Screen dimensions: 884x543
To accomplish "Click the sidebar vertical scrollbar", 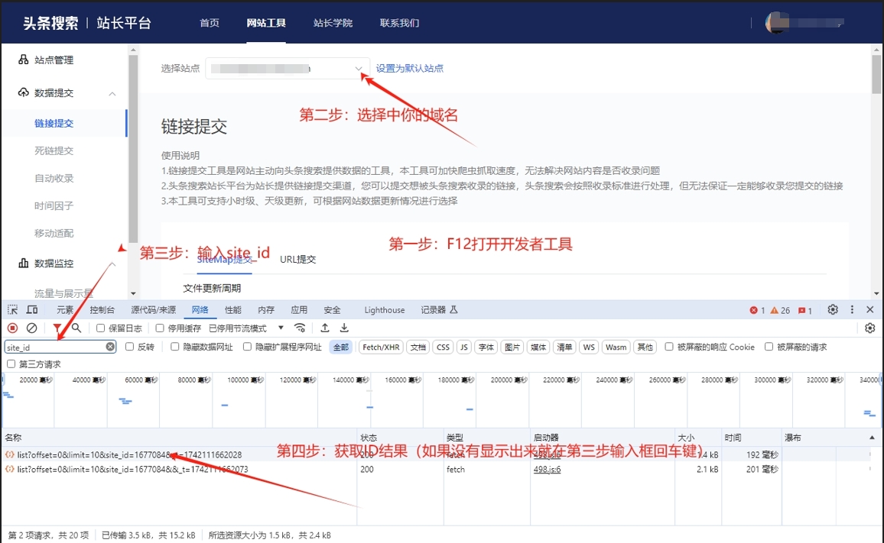I will tap(133, 149).
